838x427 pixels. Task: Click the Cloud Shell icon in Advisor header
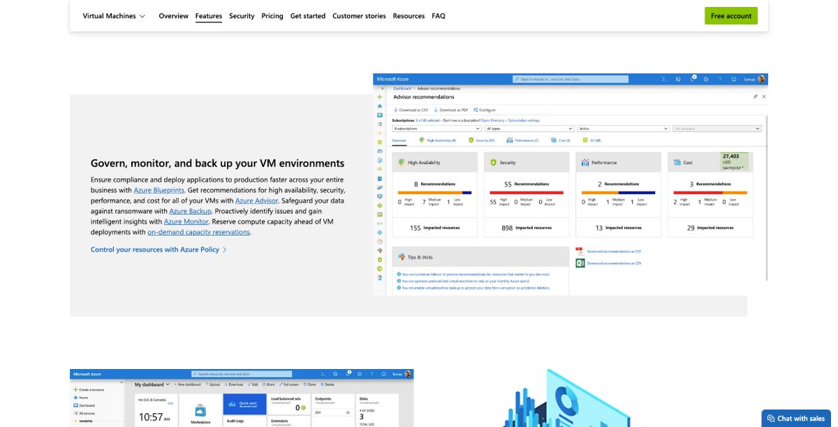click(x=664, y=80)
